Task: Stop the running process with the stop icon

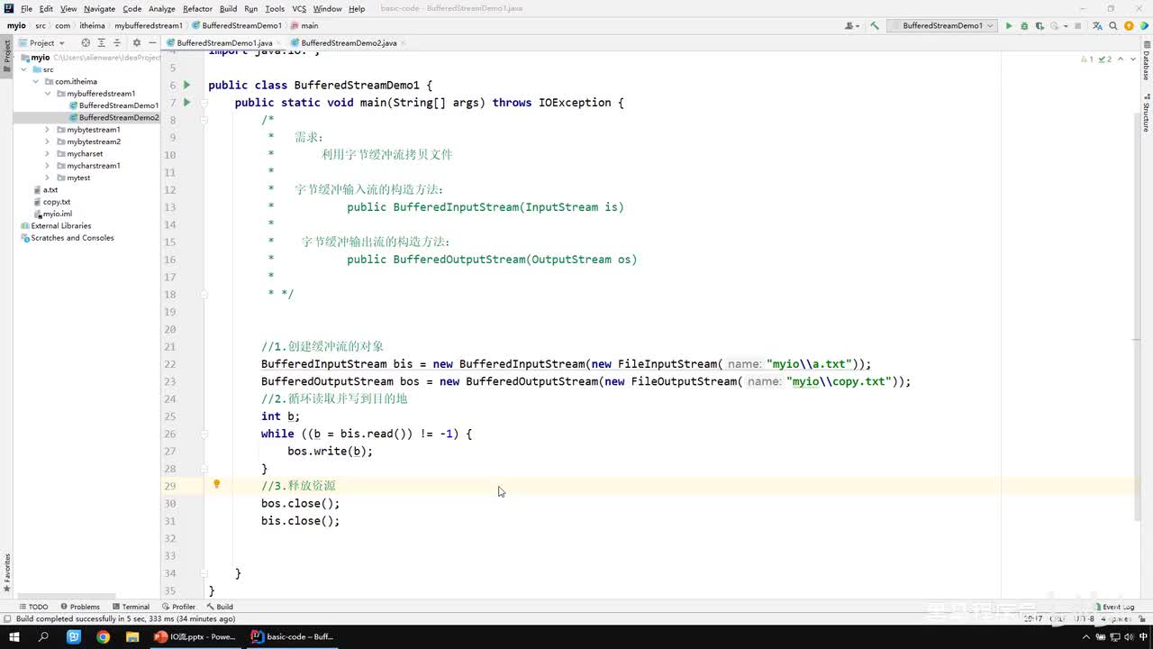Action: (x=1078, y=26)
